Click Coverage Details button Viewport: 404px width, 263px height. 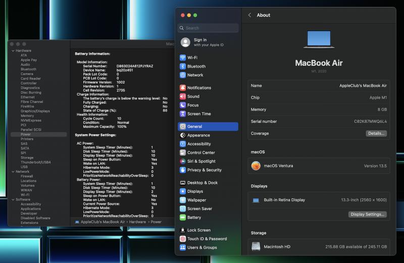point(376,134)
